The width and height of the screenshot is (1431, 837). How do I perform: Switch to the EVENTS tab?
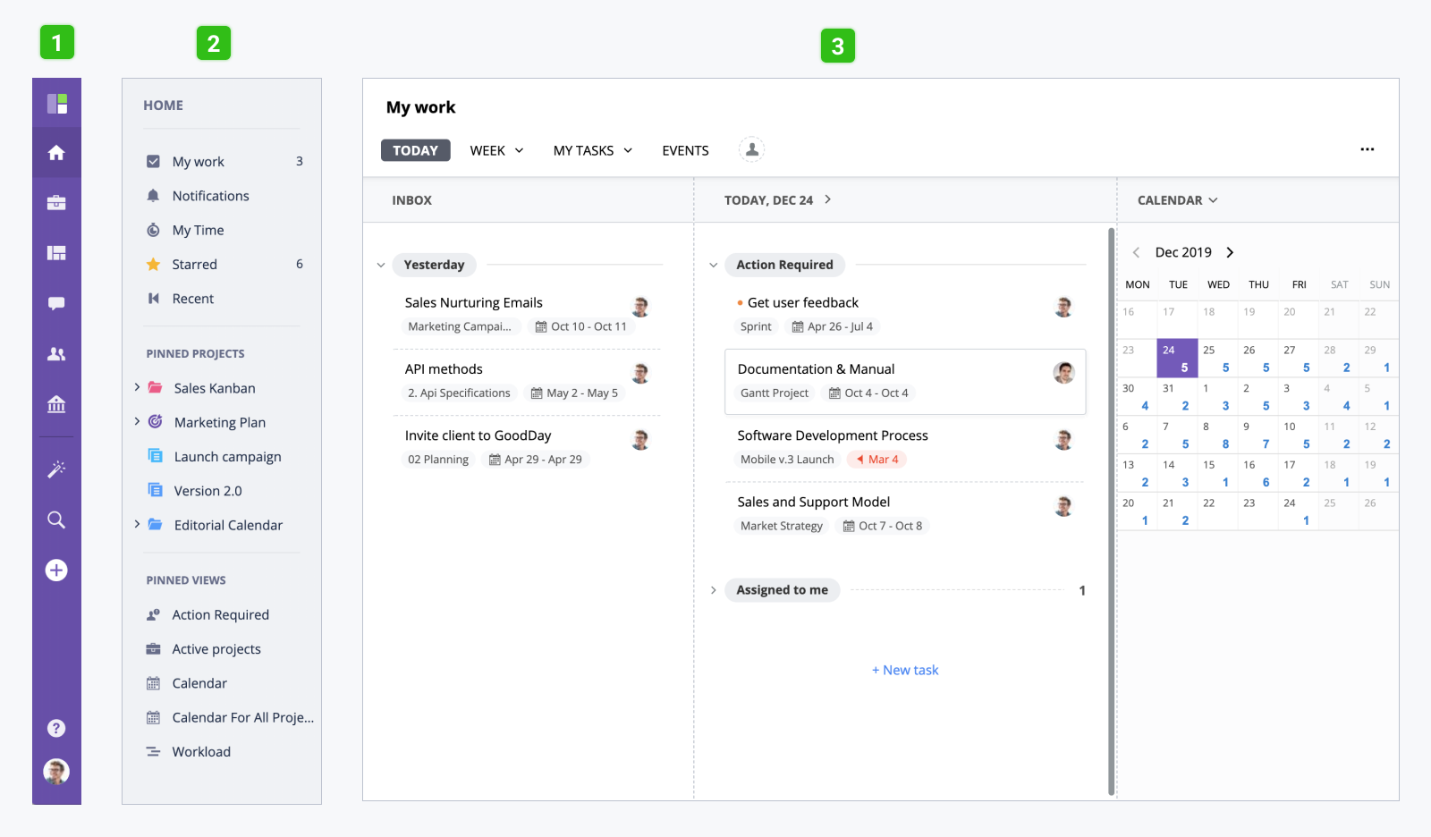click(x=685, y=150)
